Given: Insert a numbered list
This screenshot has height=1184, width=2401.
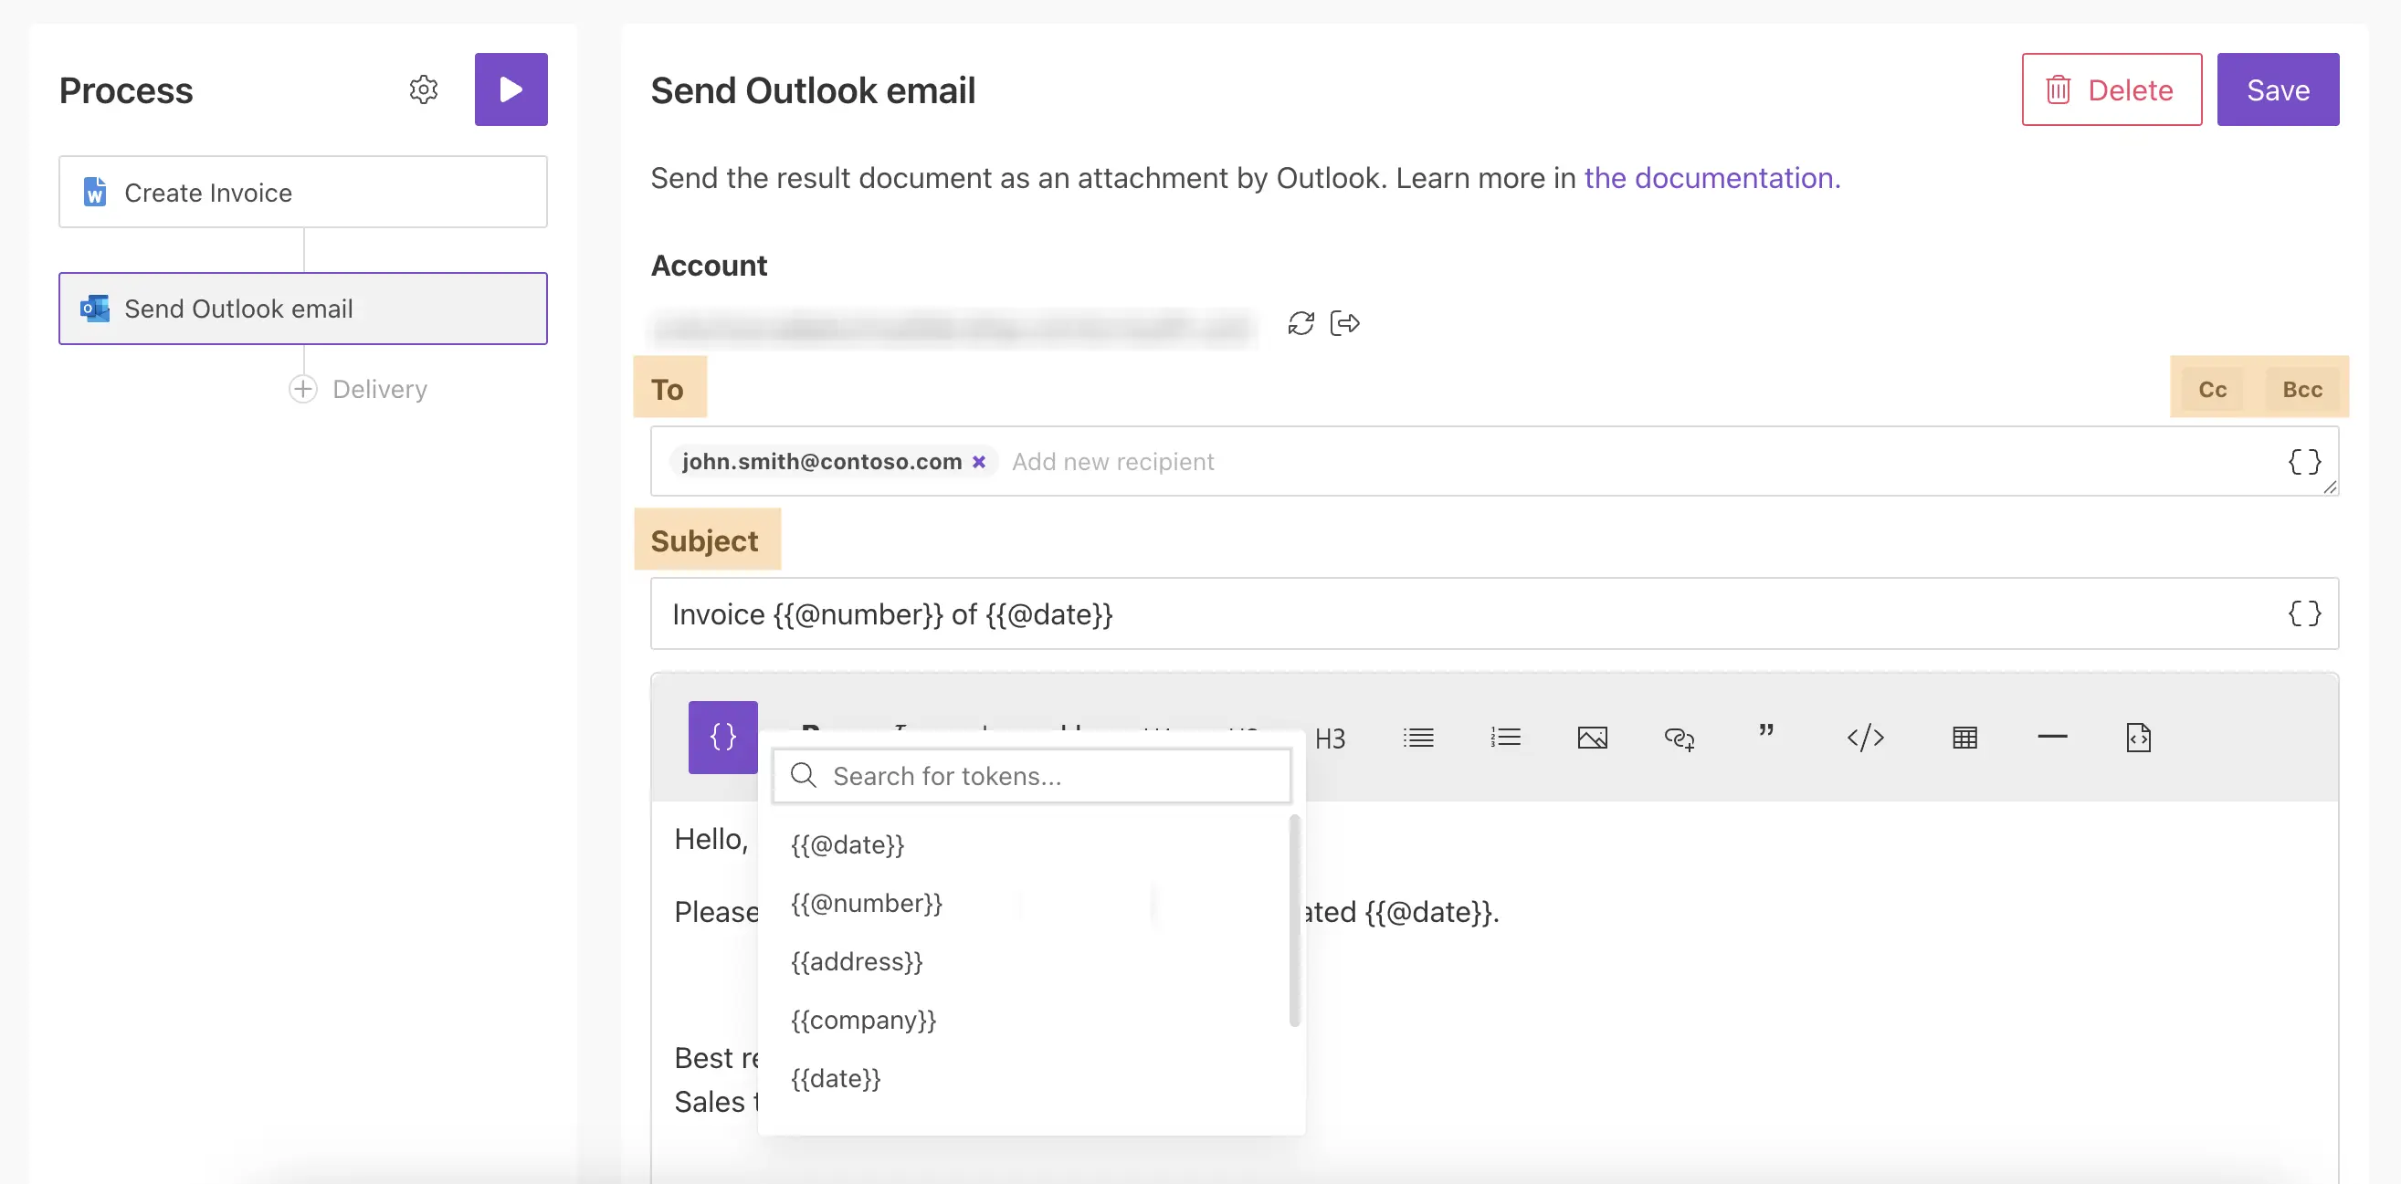Looking at the screenshot, I should [x=1504, y=739].
